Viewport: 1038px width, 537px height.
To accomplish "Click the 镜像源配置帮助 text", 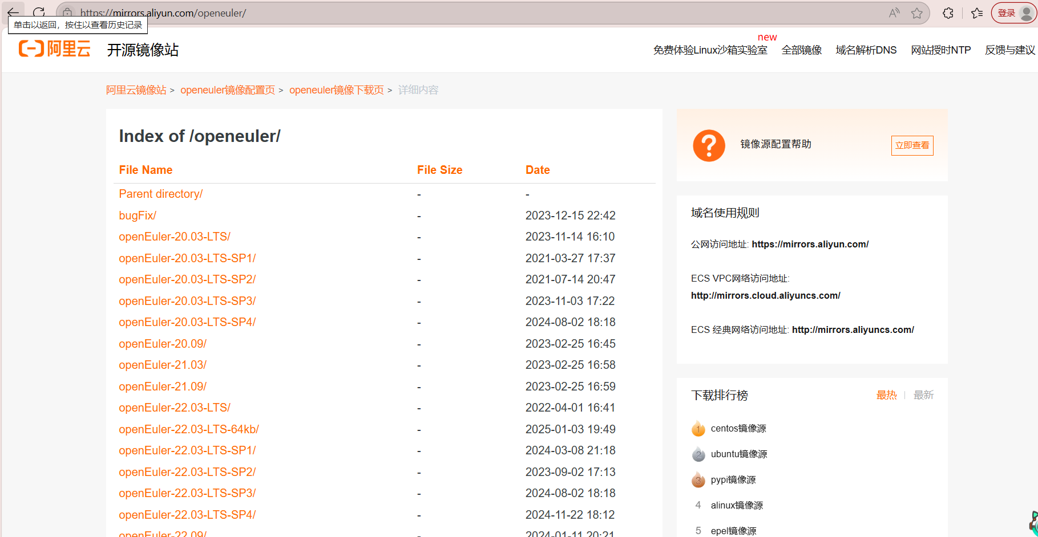I will click(x=776, y=144).
